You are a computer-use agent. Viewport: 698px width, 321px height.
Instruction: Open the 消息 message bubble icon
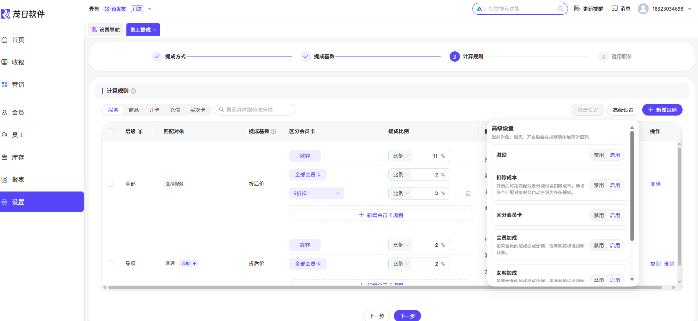click(x=615, y=8)
